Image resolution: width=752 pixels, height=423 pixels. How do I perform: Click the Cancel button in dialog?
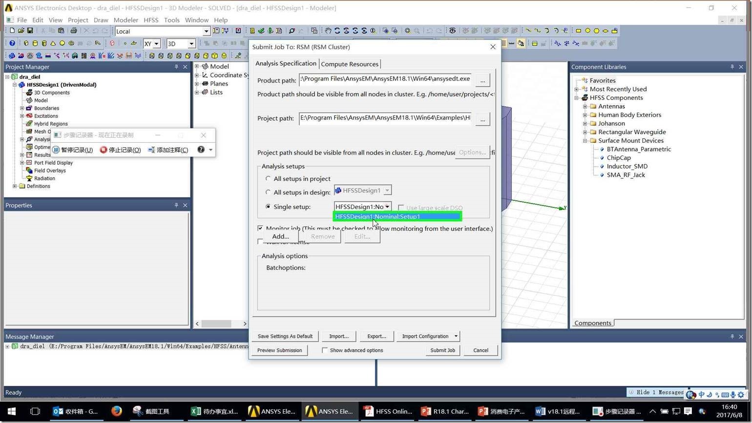(x=480, y=350)
